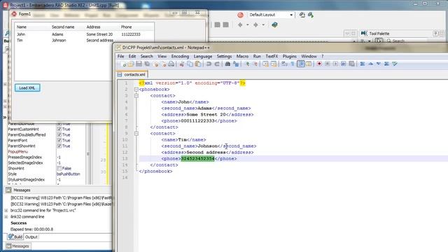
Task: Click the Stop Recording macro icon
Action: click(328, 64)
